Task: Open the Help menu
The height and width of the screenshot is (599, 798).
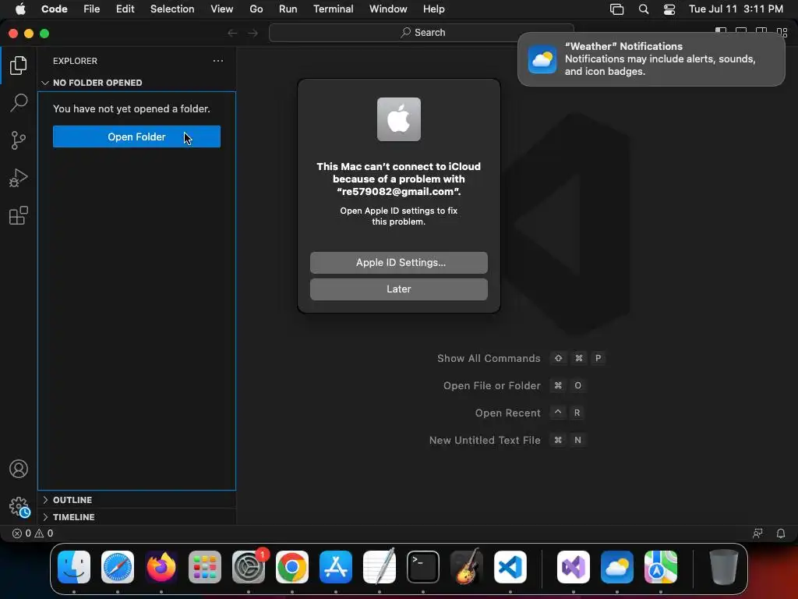Action: coord(433,9)
